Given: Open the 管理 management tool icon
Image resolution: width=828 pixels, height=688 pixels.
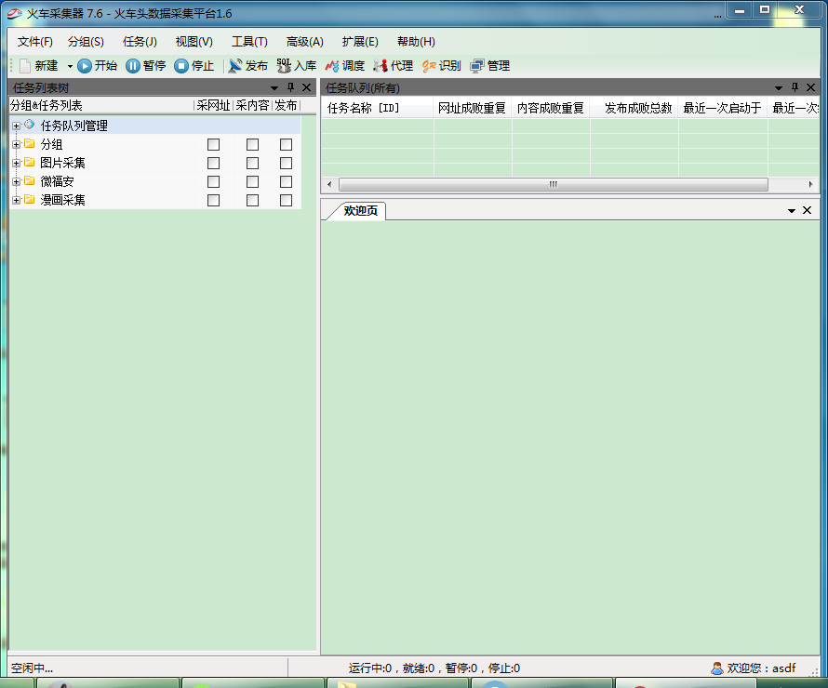Looking at the screenshot, I should 490,65.
